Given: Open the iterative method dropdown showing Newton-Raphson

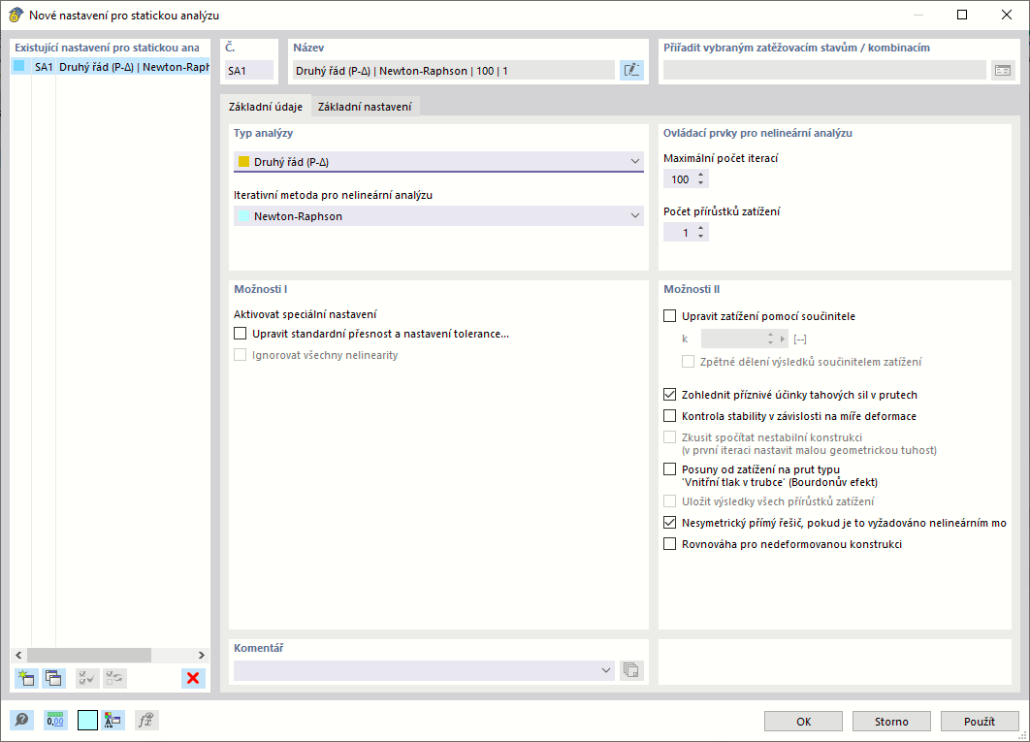Looking at the screenshot, I should coord(635,215).
